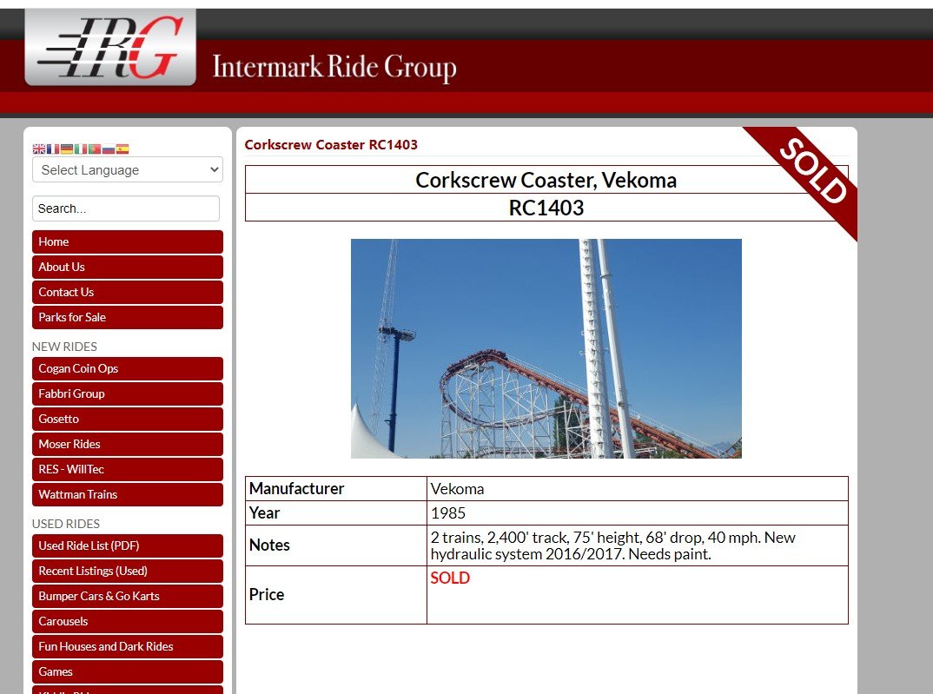Open Cogan Coin Ops new rides

pos(128,368)
